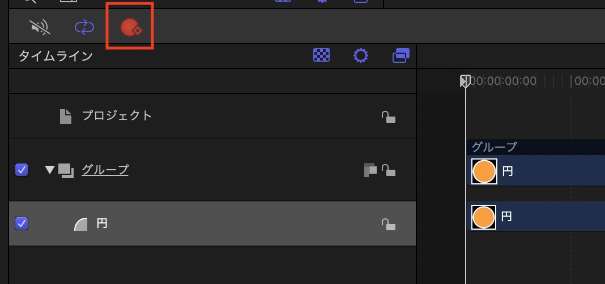605x284 pixels.
Task: Select the プロジェクト row
Action: tap(117, 116)
